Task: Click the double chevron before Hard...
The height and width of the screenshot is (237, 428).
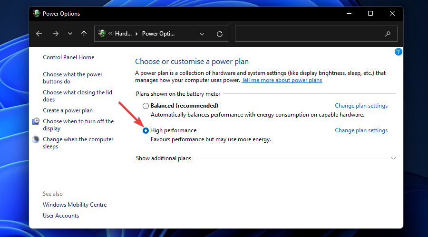Action: click(110, 34)
